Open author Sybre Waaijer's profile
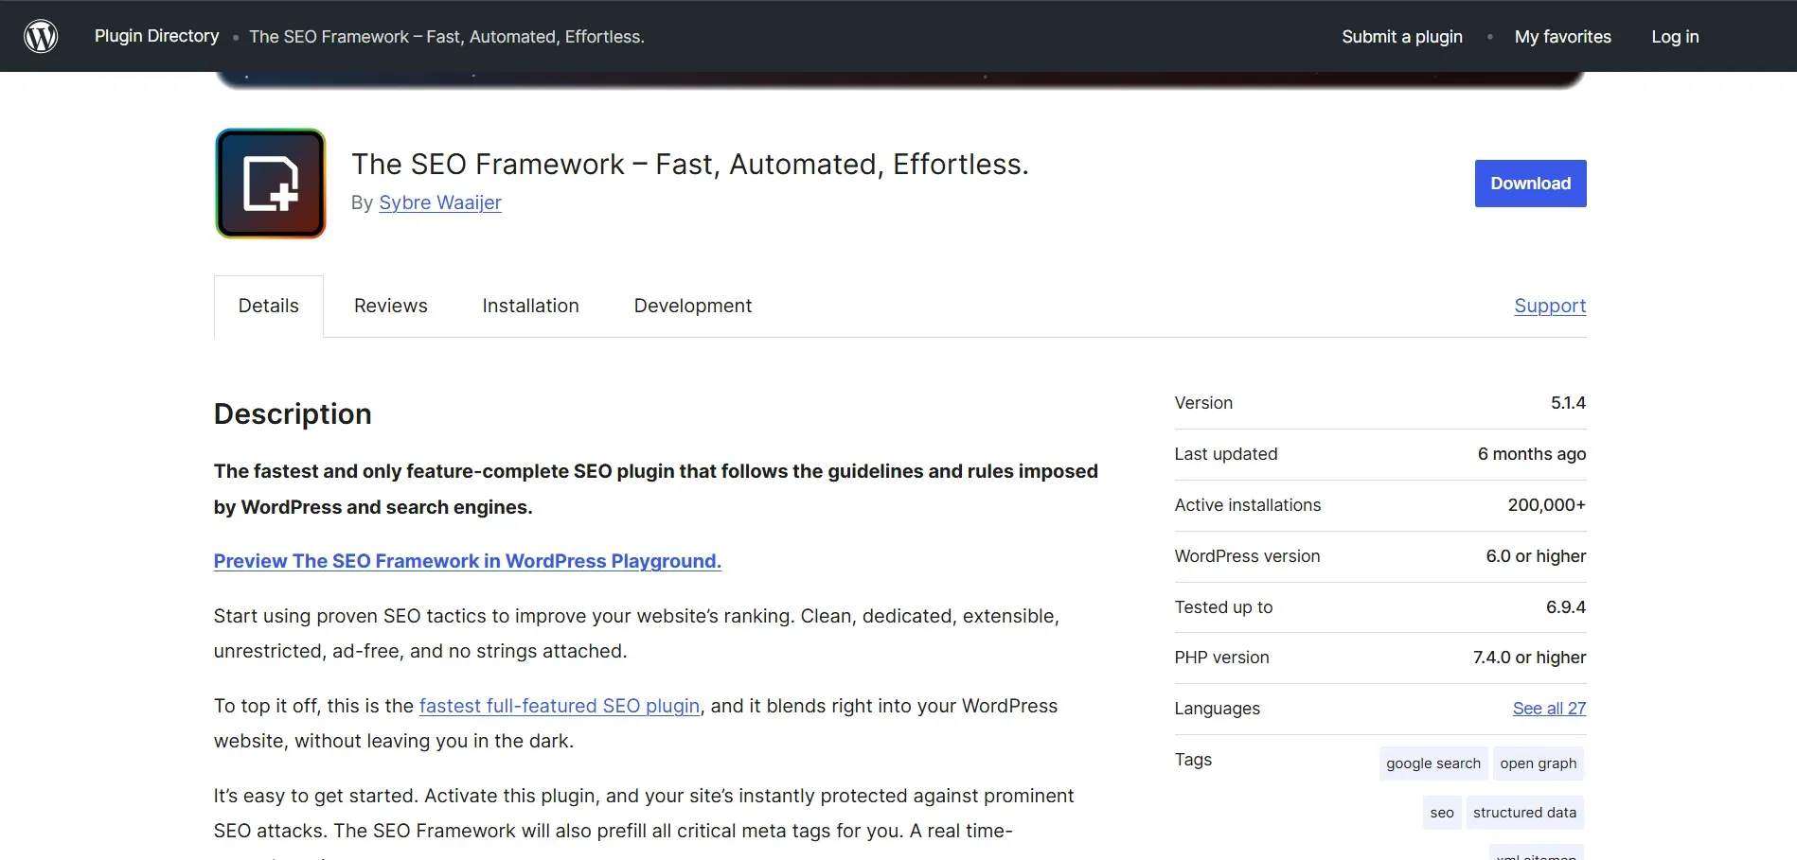1797x860 pixels. click(440, 202)
